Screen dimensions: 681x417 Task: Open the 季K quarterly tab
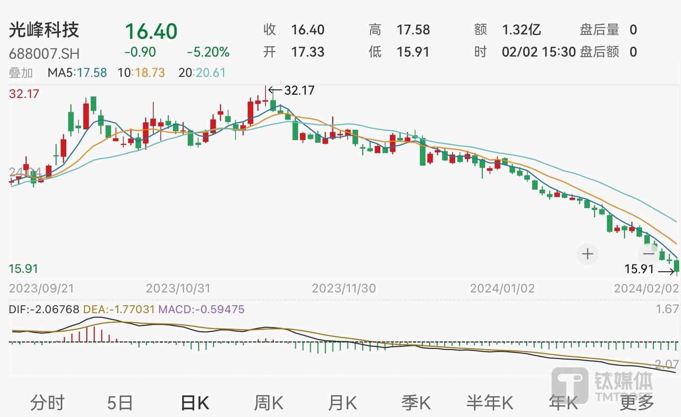tap(416, 403)
